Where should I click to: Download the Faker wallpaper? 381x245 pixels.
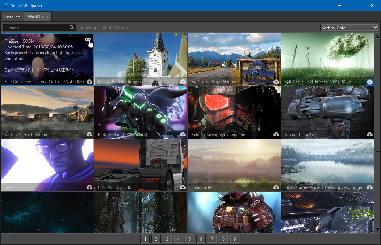89,187
